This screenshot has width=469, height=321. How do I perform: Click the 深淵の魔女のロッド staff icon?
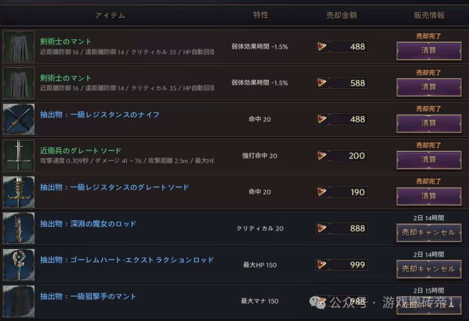click(x=19, y=228)
